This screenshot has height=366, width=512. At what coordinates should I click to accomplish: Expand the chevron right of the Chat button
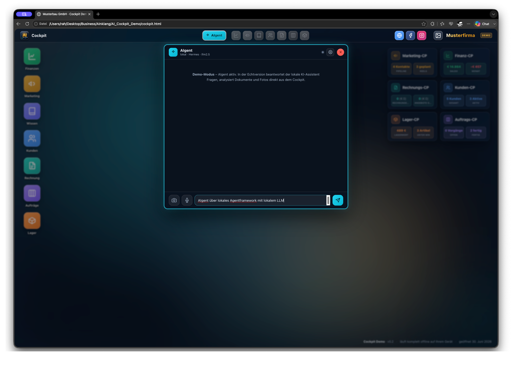pos(494,24)
